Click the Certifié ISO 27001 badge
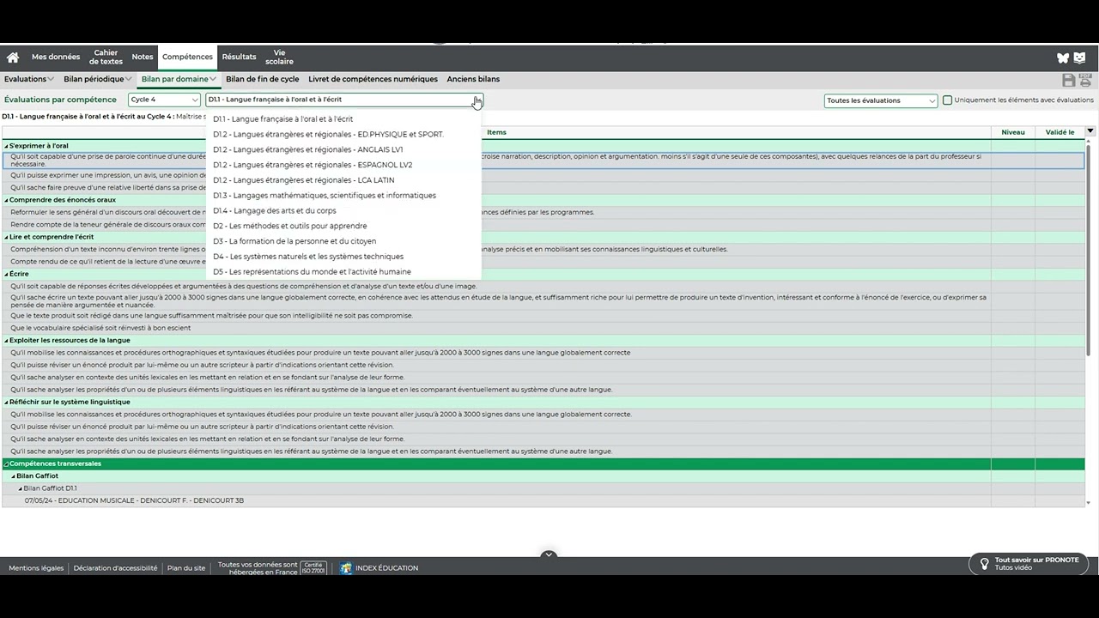Screen dimensions: 1099x618 pos(314,567)
